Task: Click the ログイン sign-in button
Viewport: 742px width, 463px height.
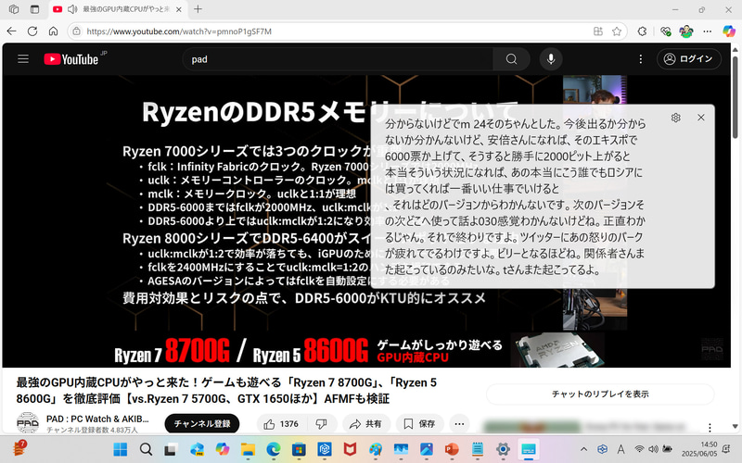Action: (x=688, y=59)
